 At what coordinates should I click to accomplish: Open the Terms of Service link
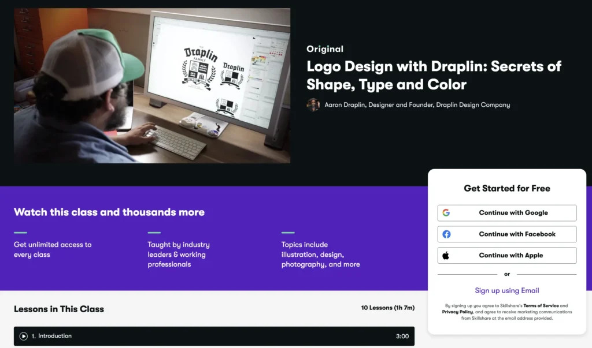(541, 306)
